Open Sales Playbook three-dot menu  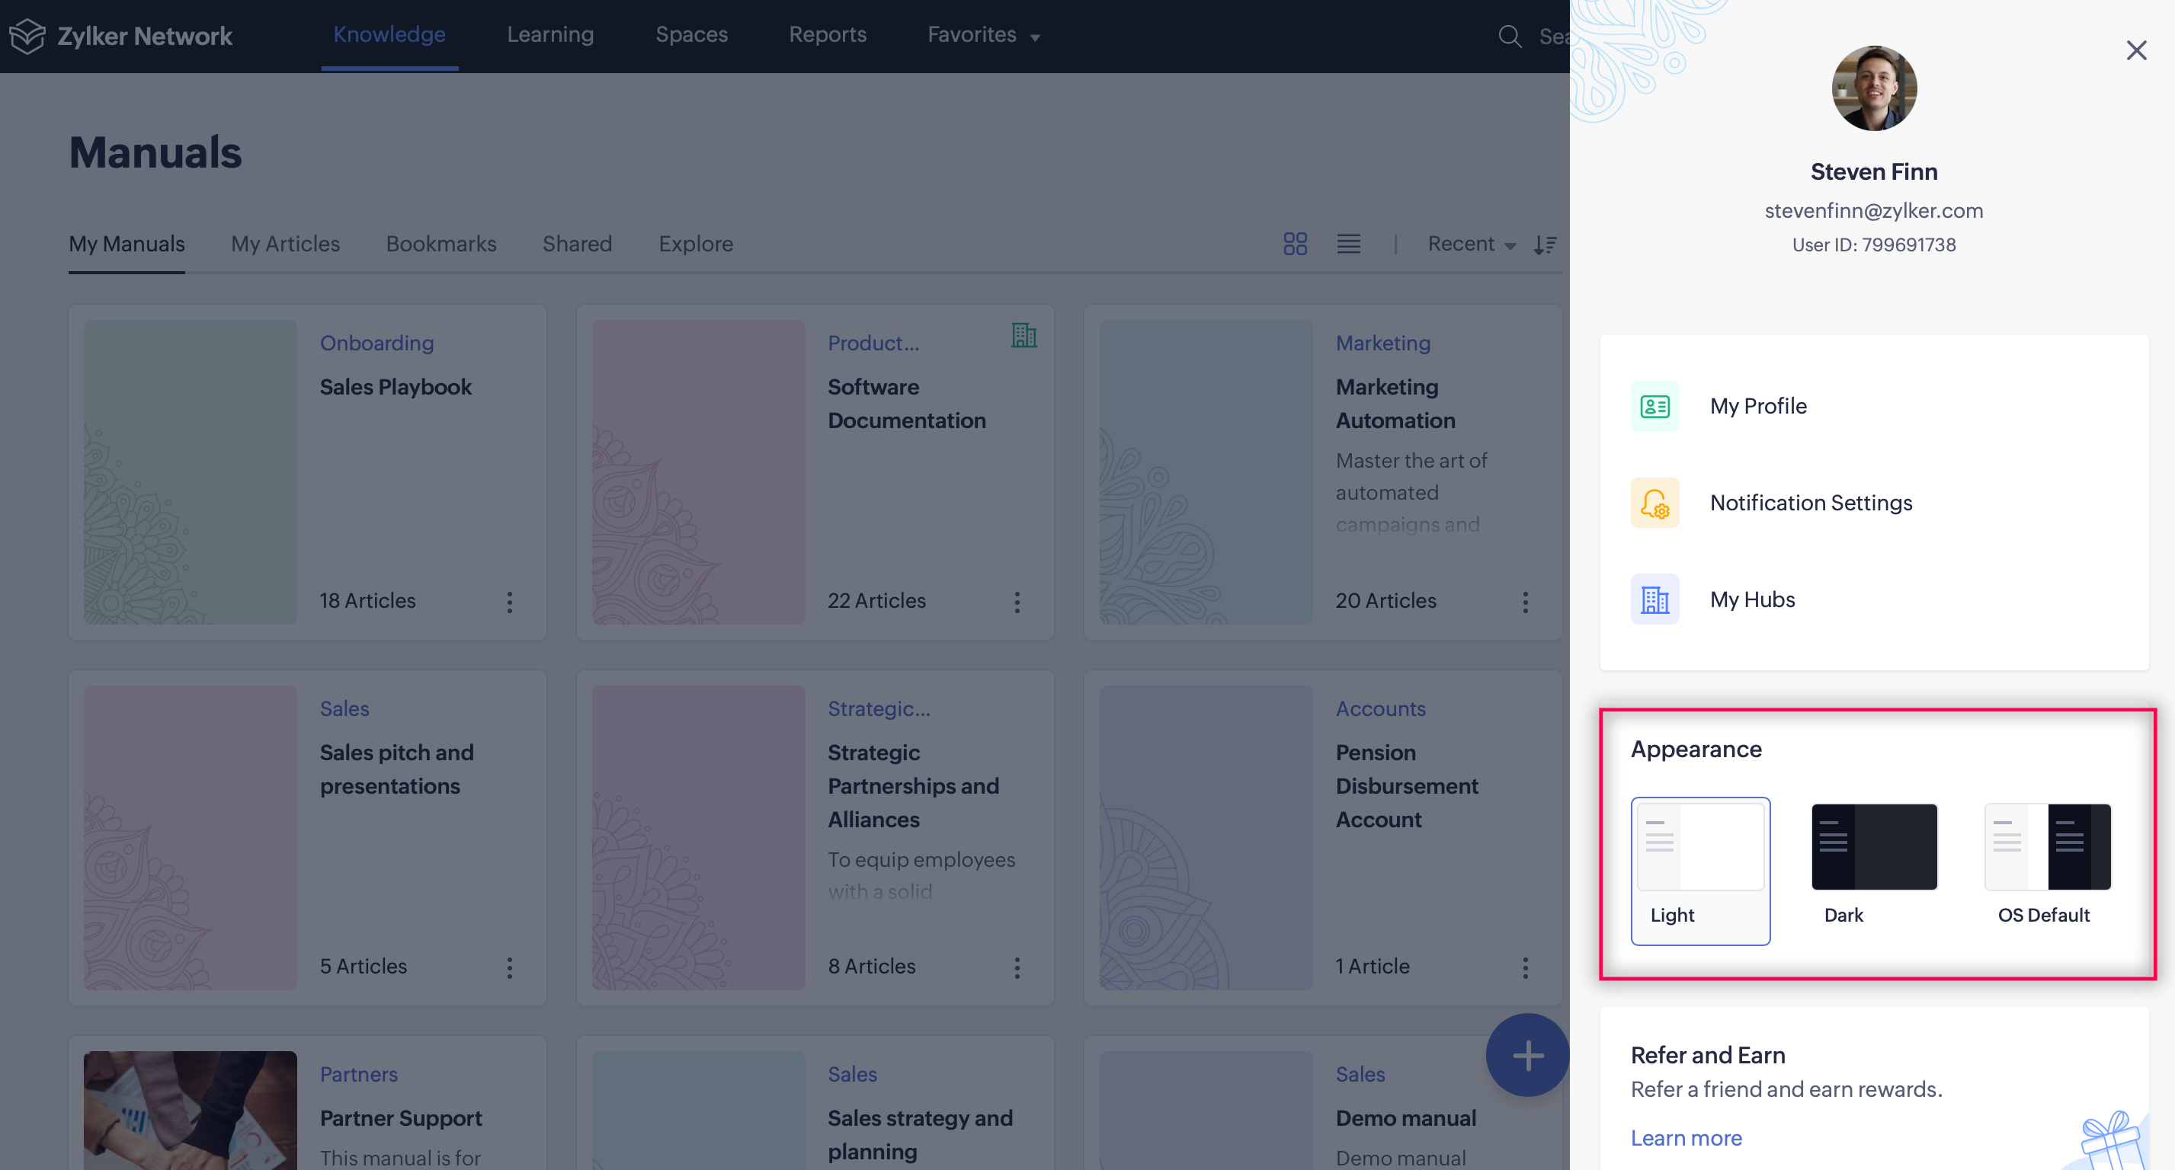(509, 602)
